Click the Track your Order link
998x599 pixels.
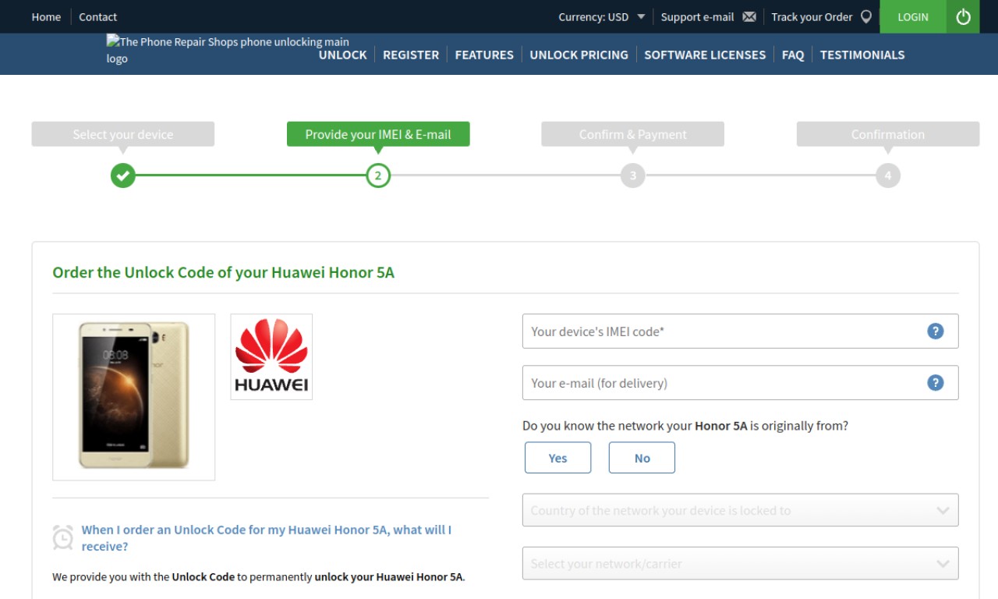coord(812,16)
